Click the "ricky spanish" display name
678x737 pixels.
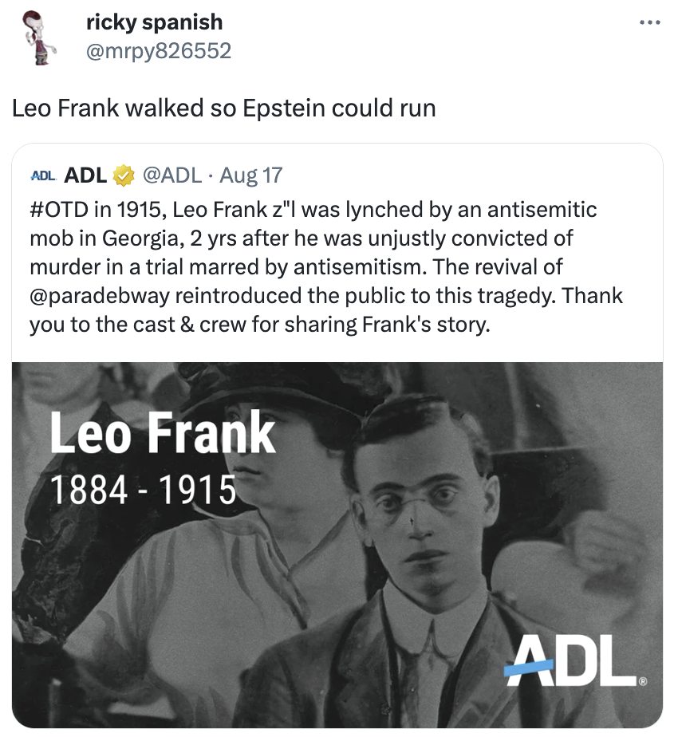(154, 22)
